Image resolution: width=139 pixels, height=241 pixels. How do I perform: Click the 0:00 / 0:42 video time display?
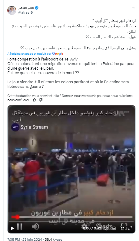92,228
